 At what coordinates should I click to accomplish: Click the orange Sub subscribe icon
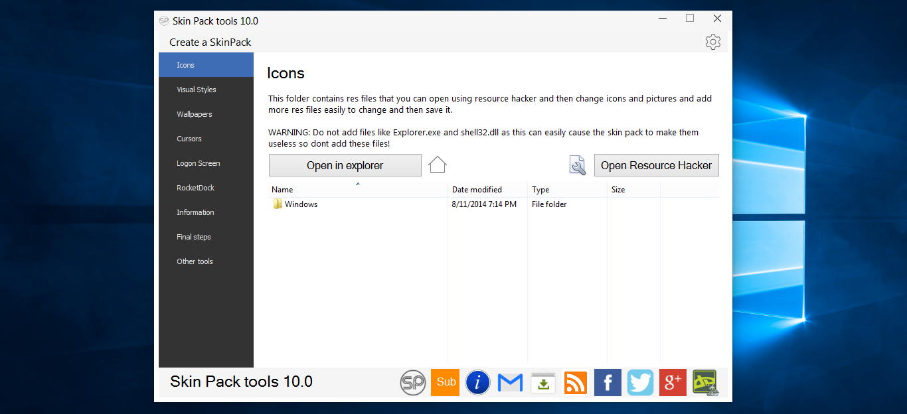point(445,382)
